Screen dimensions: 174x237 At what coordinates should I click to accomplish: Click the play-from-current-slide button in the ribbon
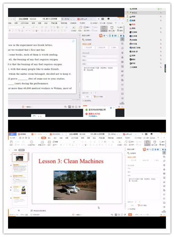click(31, 142)
